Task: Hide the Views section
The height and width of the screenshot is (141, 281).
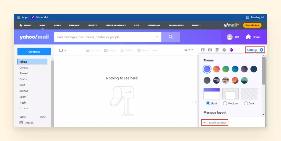Action: [43, 117]
